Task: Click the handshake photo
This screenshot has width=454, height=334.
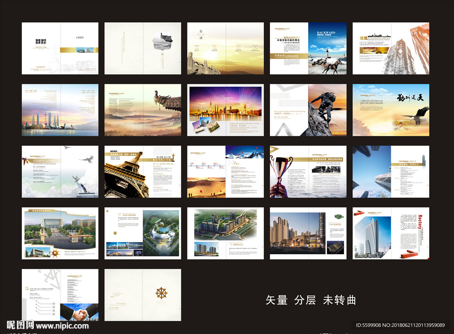Action: (x=79, y=312)
